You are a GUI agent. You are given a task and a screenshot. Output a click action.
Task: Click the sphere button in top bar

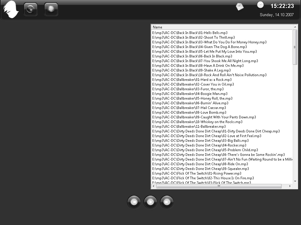[51, 9]
